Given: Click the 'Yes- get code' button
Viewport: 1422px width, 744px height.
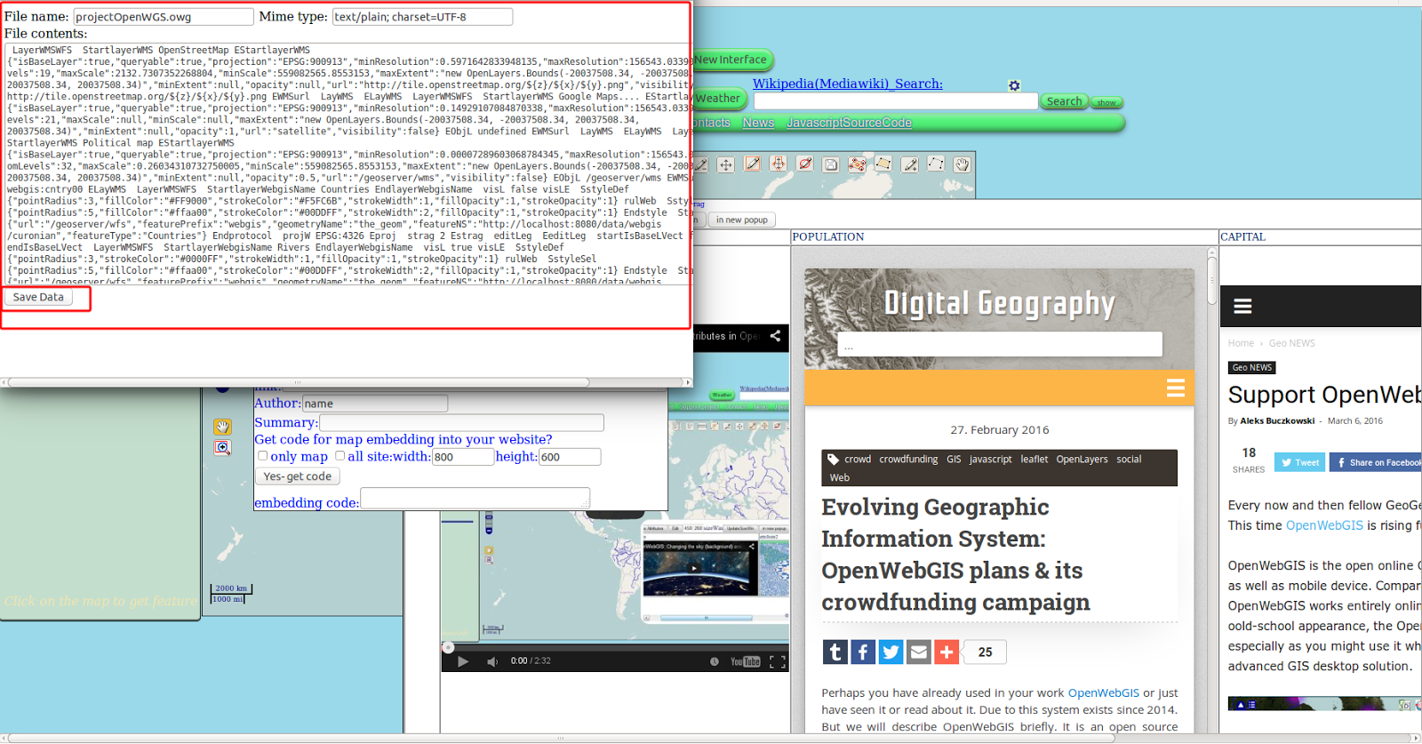Looking at the screenshot, I should [x=298, y=476].
